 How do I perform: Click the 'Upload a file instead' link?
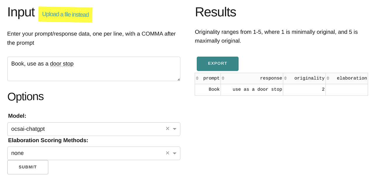pos(65,14)
